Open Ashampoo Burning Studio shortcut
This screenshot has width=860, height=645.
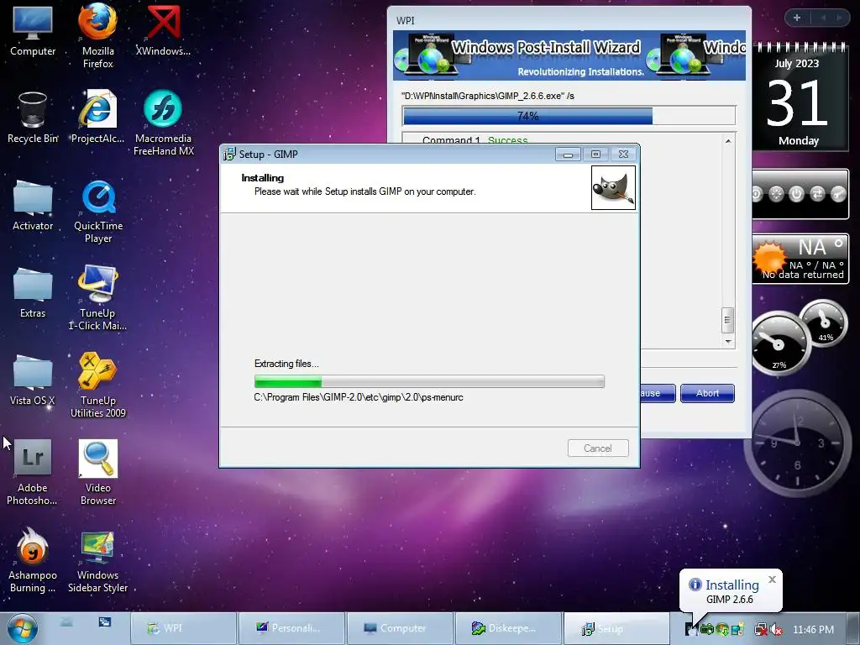(33, 560)
